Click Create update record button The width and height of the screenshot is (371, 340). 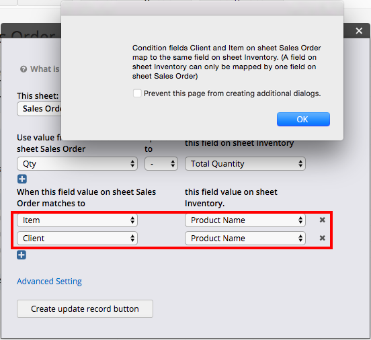85,309
